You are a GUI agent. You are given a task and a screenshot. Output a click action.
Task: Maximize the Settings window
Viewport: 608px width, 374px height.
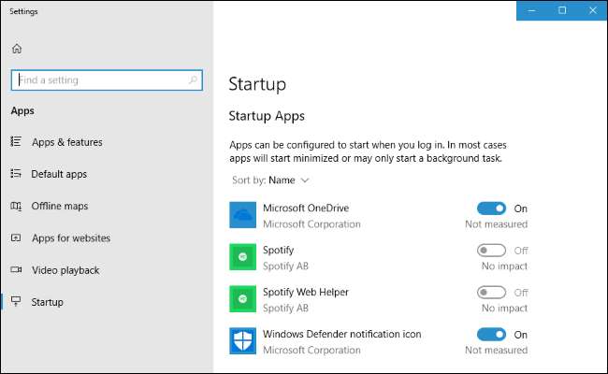(x=562, y=10)
